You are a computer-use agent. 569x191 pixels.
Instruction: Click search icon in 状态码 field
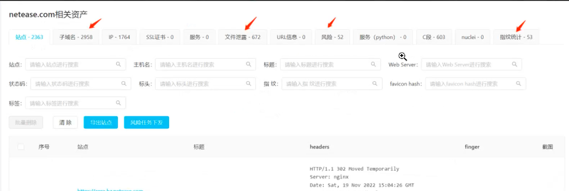(x=124, y=84)
